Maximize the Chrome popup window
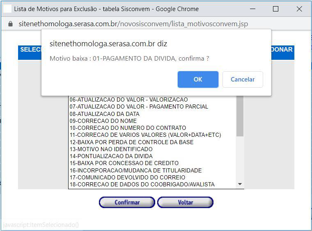 pos(276,9)
